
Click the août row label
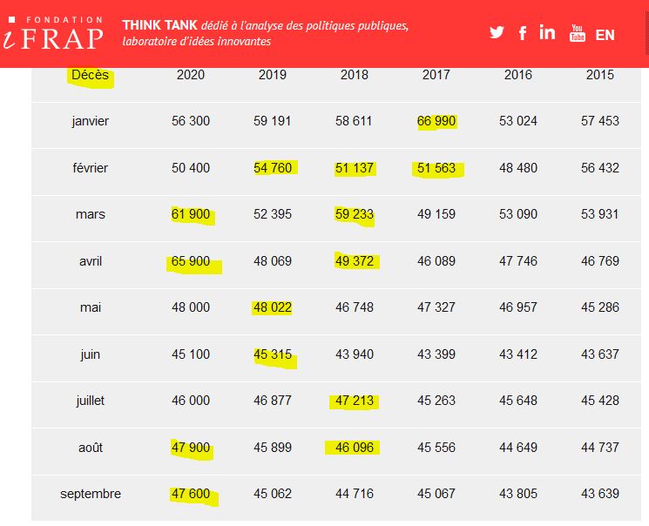(x=91, y=448)
